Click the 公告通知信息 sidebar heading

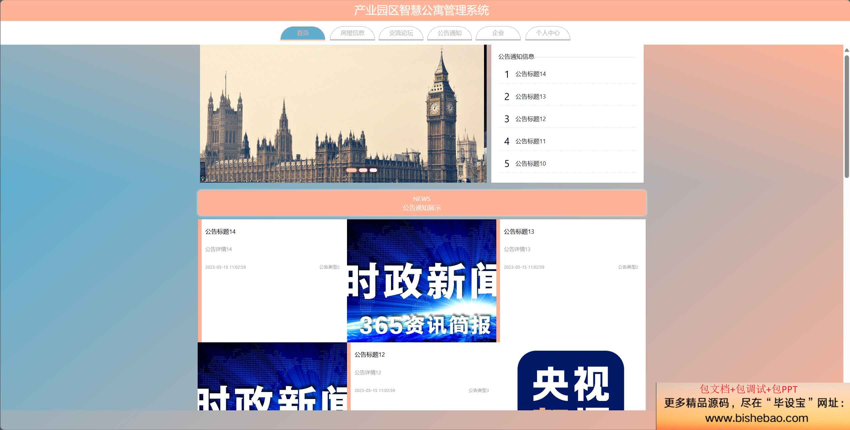tap(516, 57)
